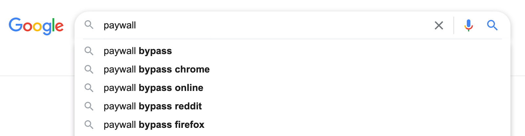
Task: Pick 'paywall bypass online' suggestion text
Action: point(153,88)
